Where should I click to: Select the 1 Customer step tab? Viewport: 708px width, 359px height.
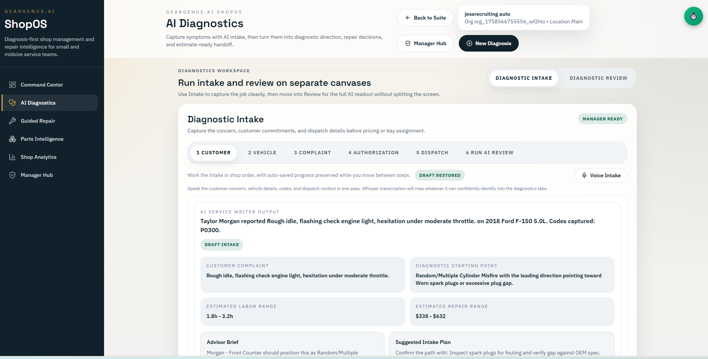pyautogui.click(x=213, y=153)
